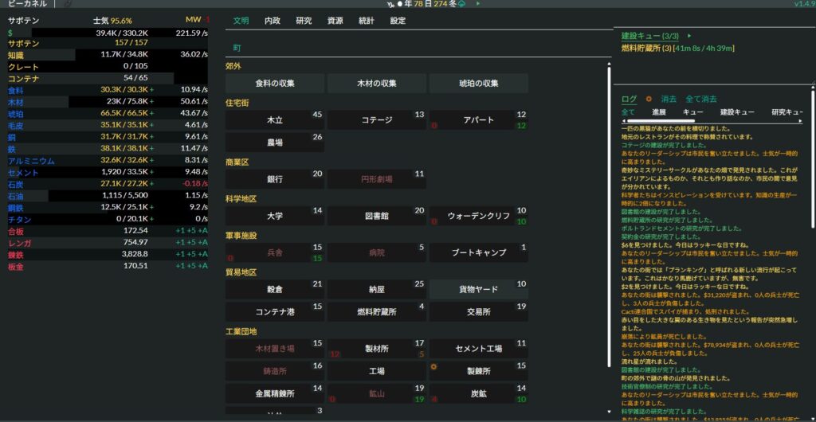
Task: Open the log settings gear icon
Action: (x=648, y=100)
